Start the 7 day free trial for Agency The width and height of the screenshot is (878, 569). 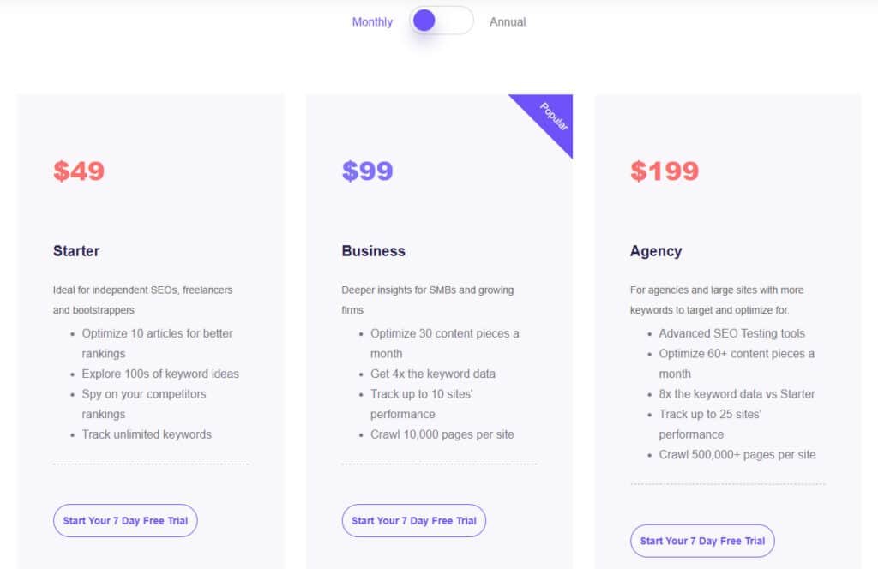point(702,541)
